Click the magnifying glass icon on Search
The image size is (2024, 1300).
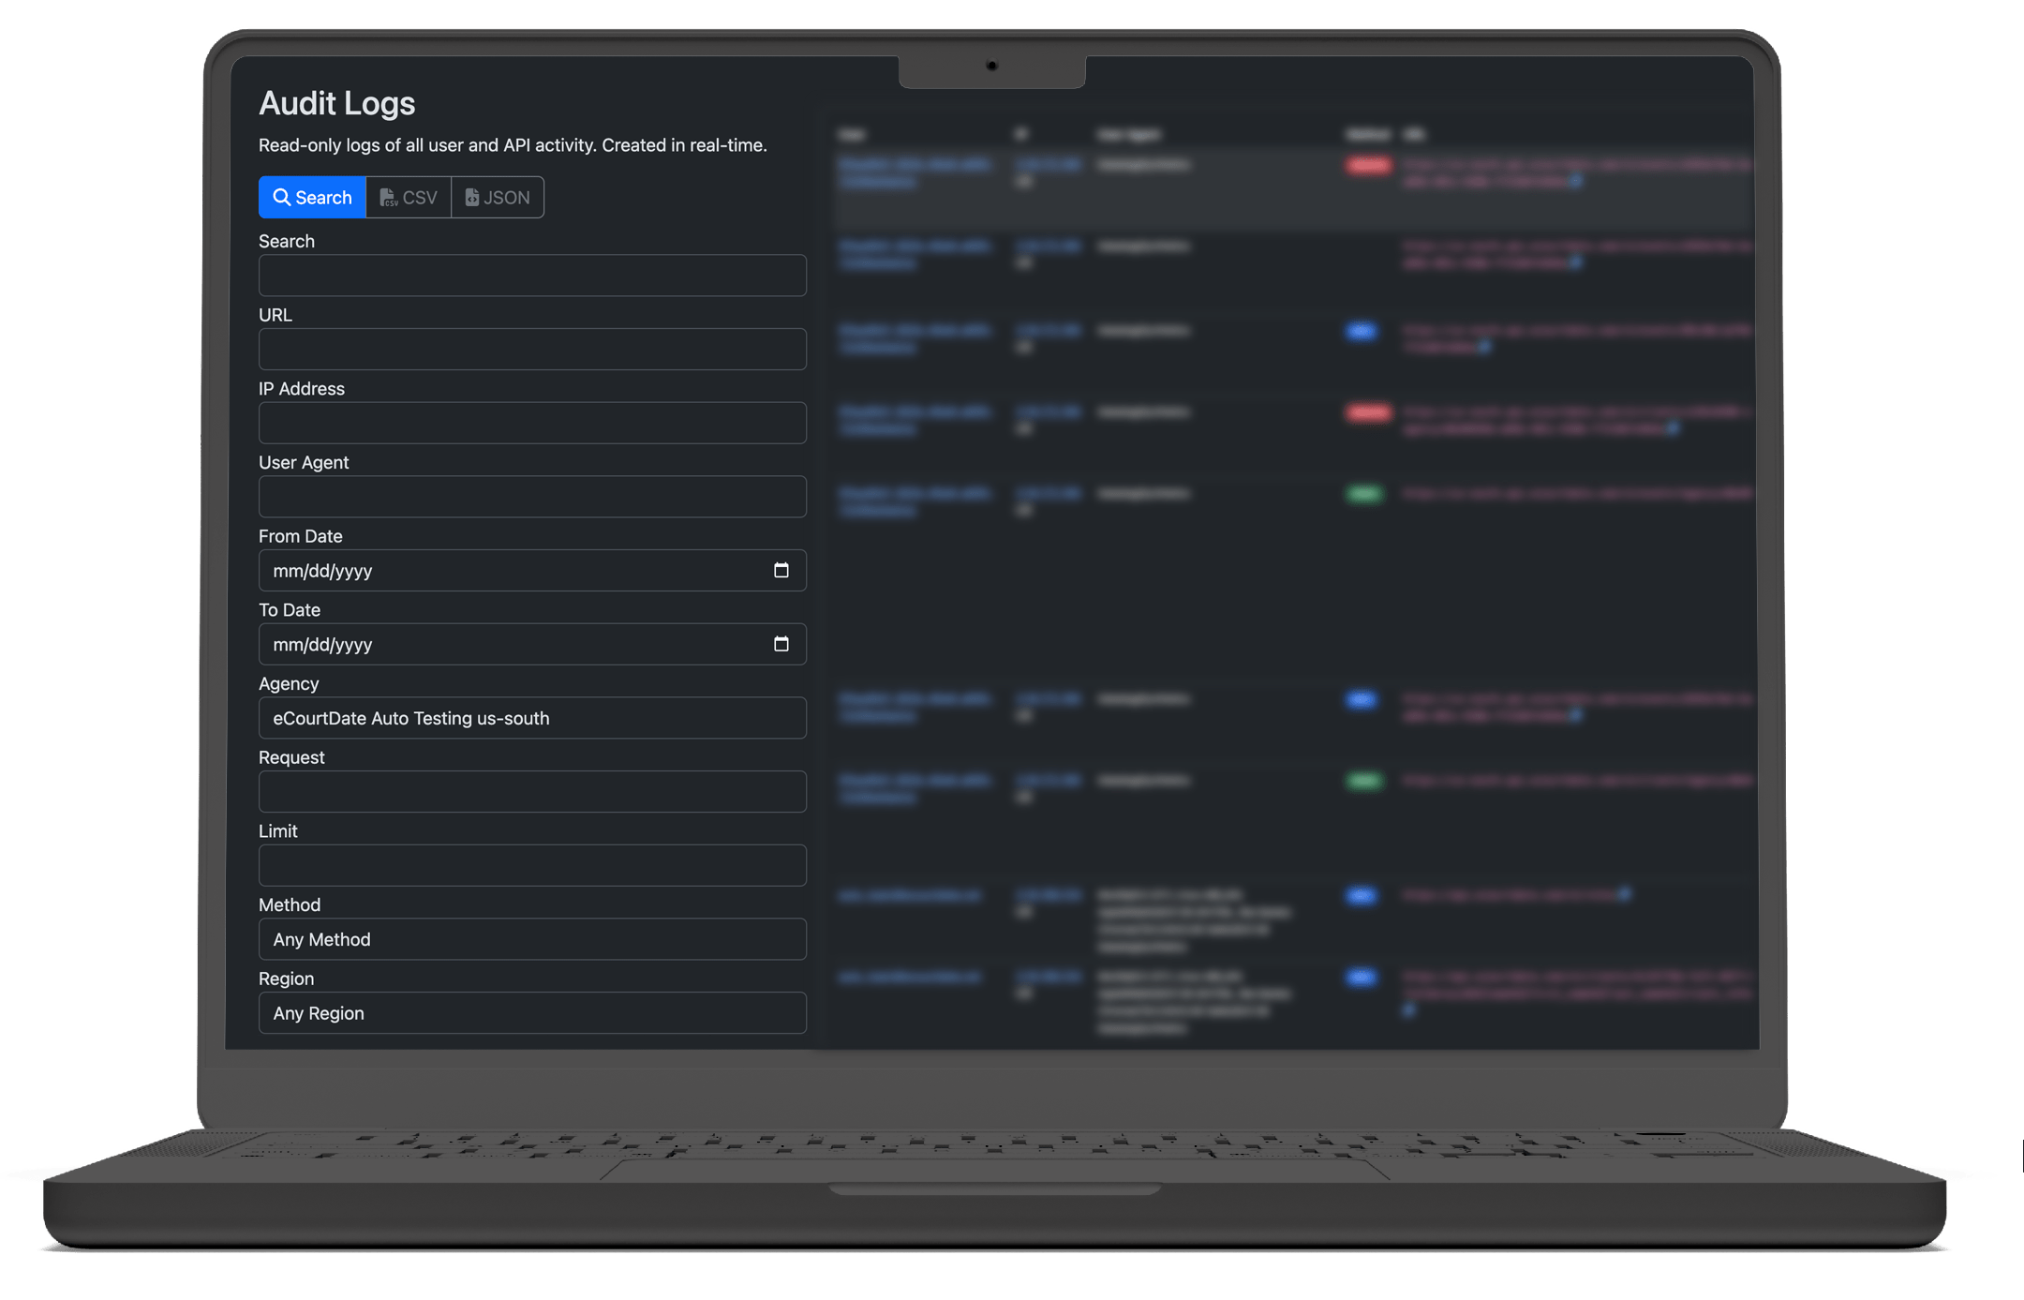click(x=281, y=197)
